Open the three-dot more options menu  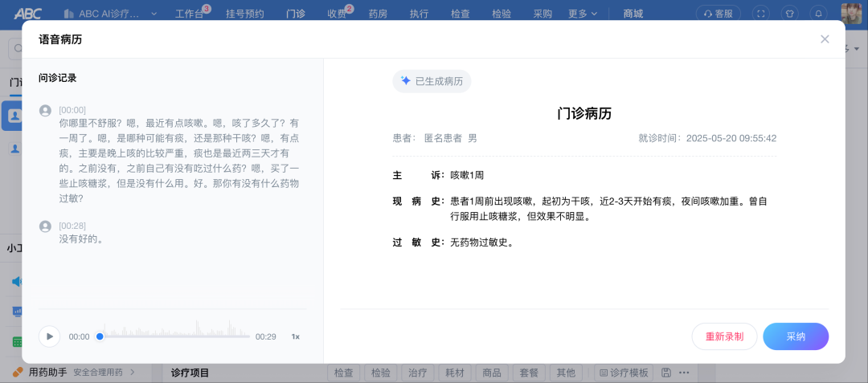click(x=685, y=373)
